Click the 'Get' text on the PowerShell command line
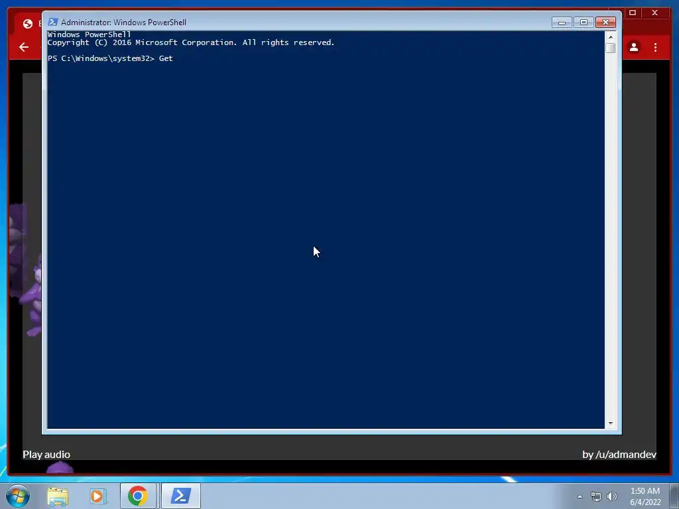This screenshot has height=509, width=679. [x=166, y=58]
